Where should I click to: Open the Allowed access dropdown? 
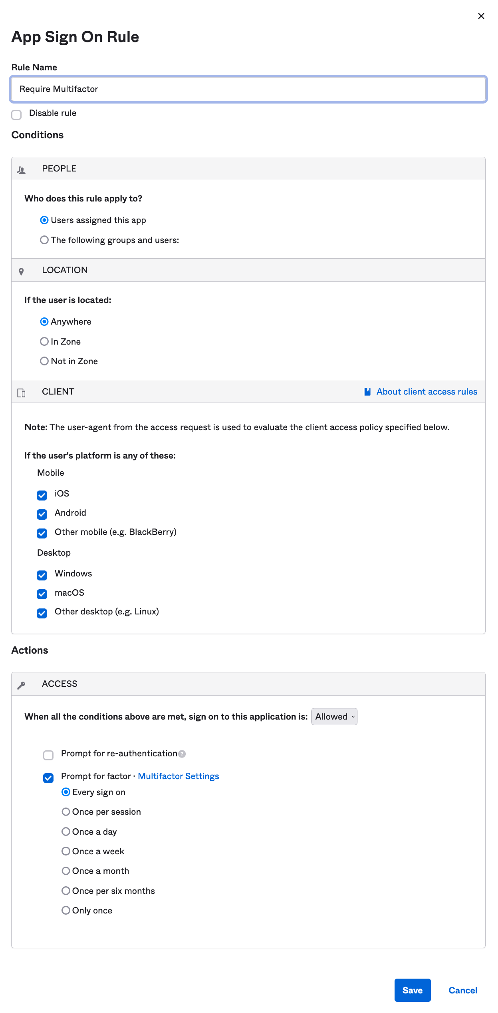334,717
